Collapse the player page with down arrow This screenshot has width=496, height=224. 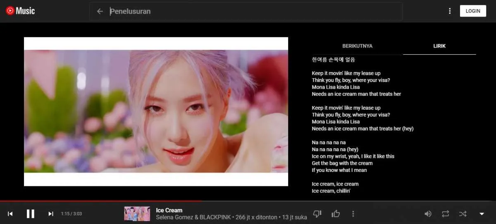tap(482, 214)
